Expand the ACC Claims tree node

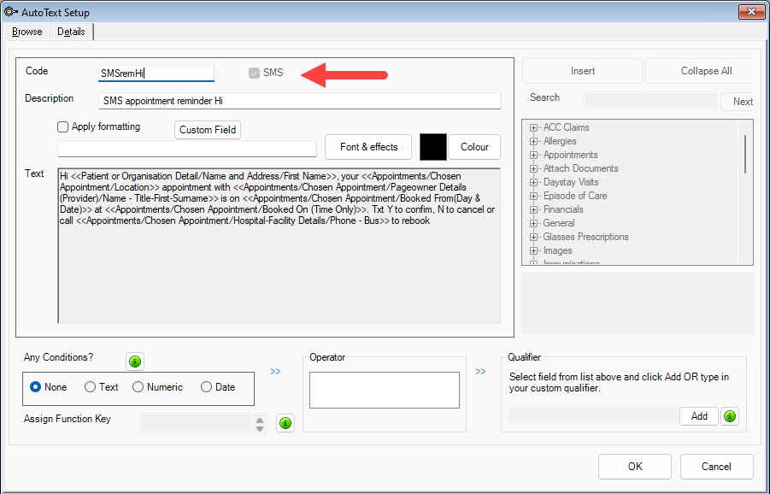(533, 127)
